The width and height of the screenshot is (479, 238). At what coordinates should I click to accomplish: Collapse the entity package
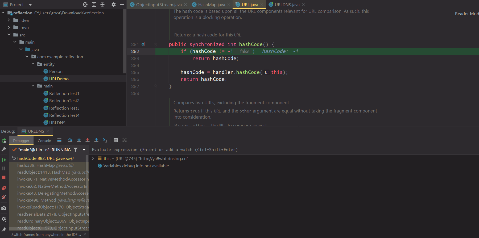pos(33,64)
